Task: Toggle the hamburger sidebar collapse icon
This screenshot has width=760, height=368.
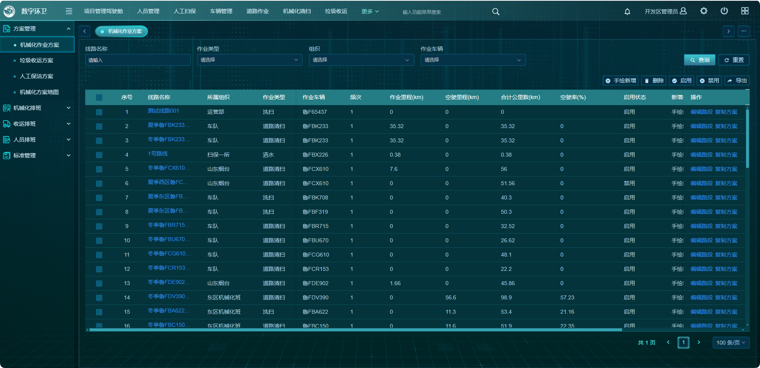Action: coord(69,11)
